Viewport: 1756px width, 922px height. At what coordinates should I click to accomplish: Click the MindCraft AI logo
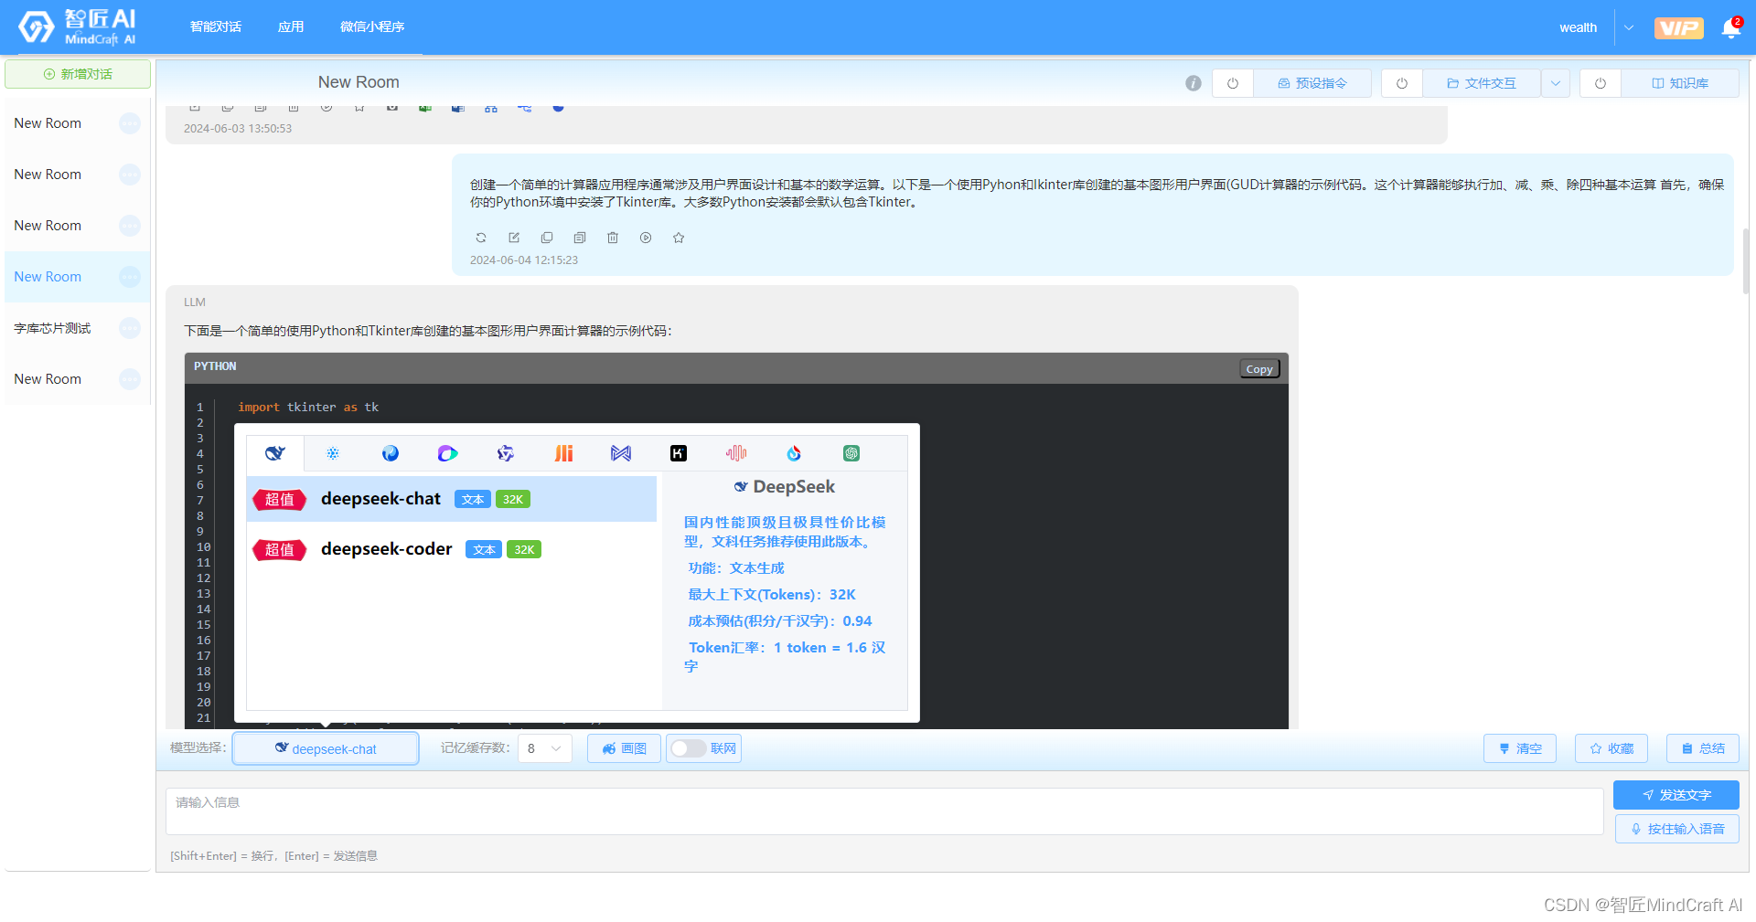(x=78, y=27)
